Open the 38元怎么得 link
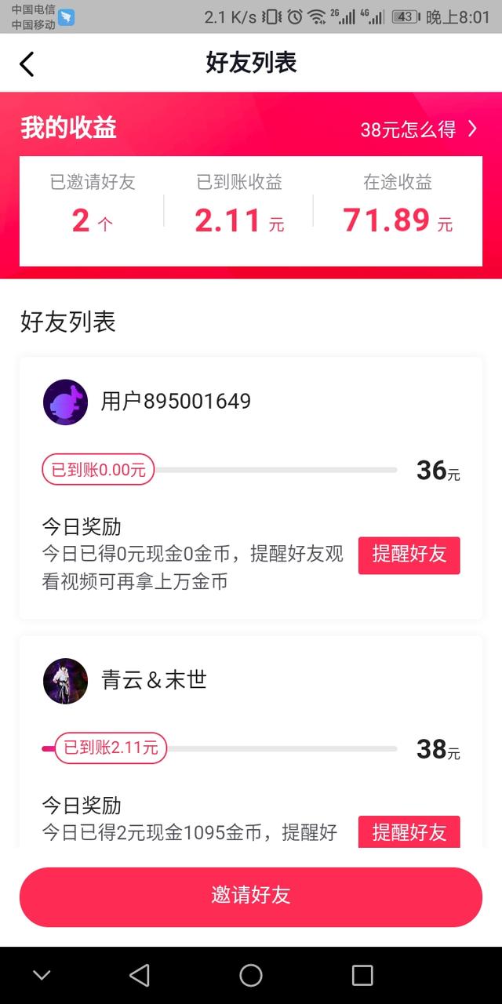This screenshot has height=1004, width=502. [408, 129]
